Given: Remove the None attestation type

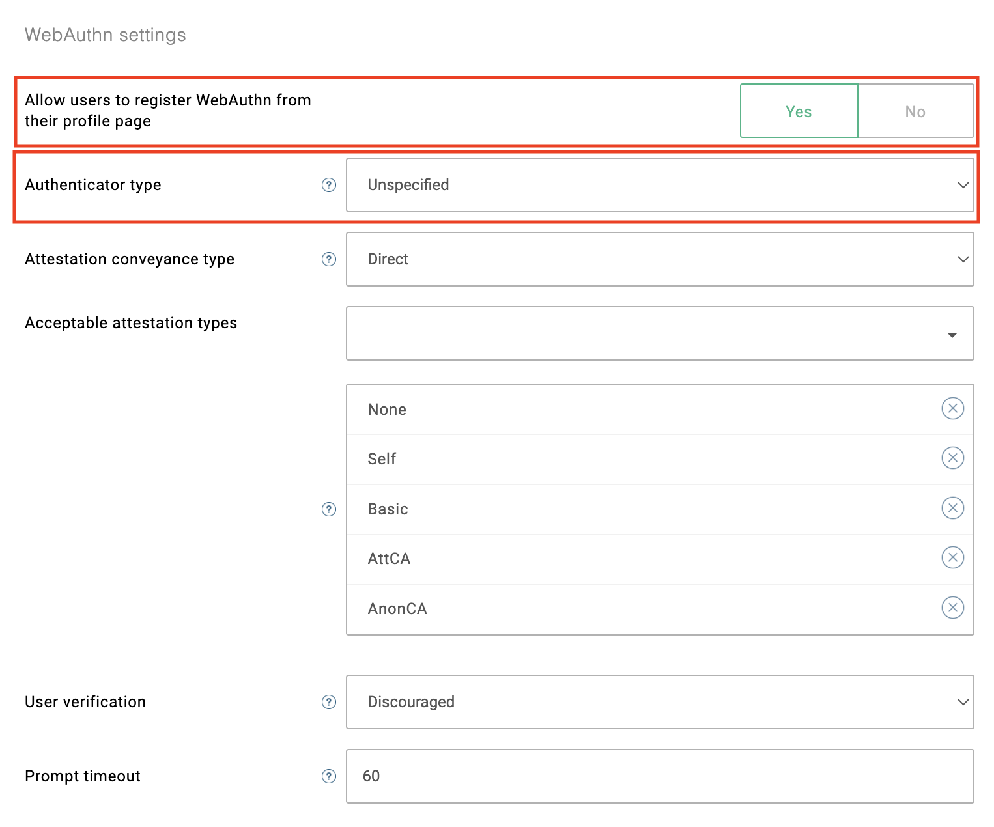Looking at the screenshot, I should click(x=952, y=408).
